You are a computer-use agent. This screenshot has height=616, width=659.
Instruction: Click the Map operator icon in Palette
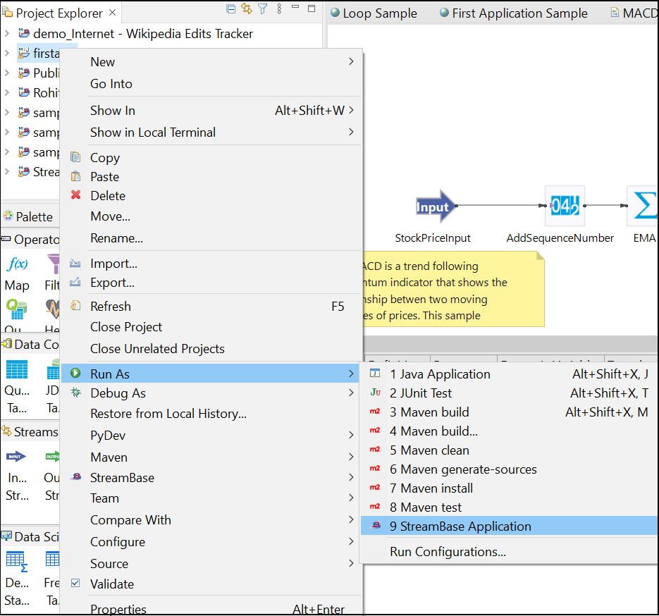click(17, 264)
